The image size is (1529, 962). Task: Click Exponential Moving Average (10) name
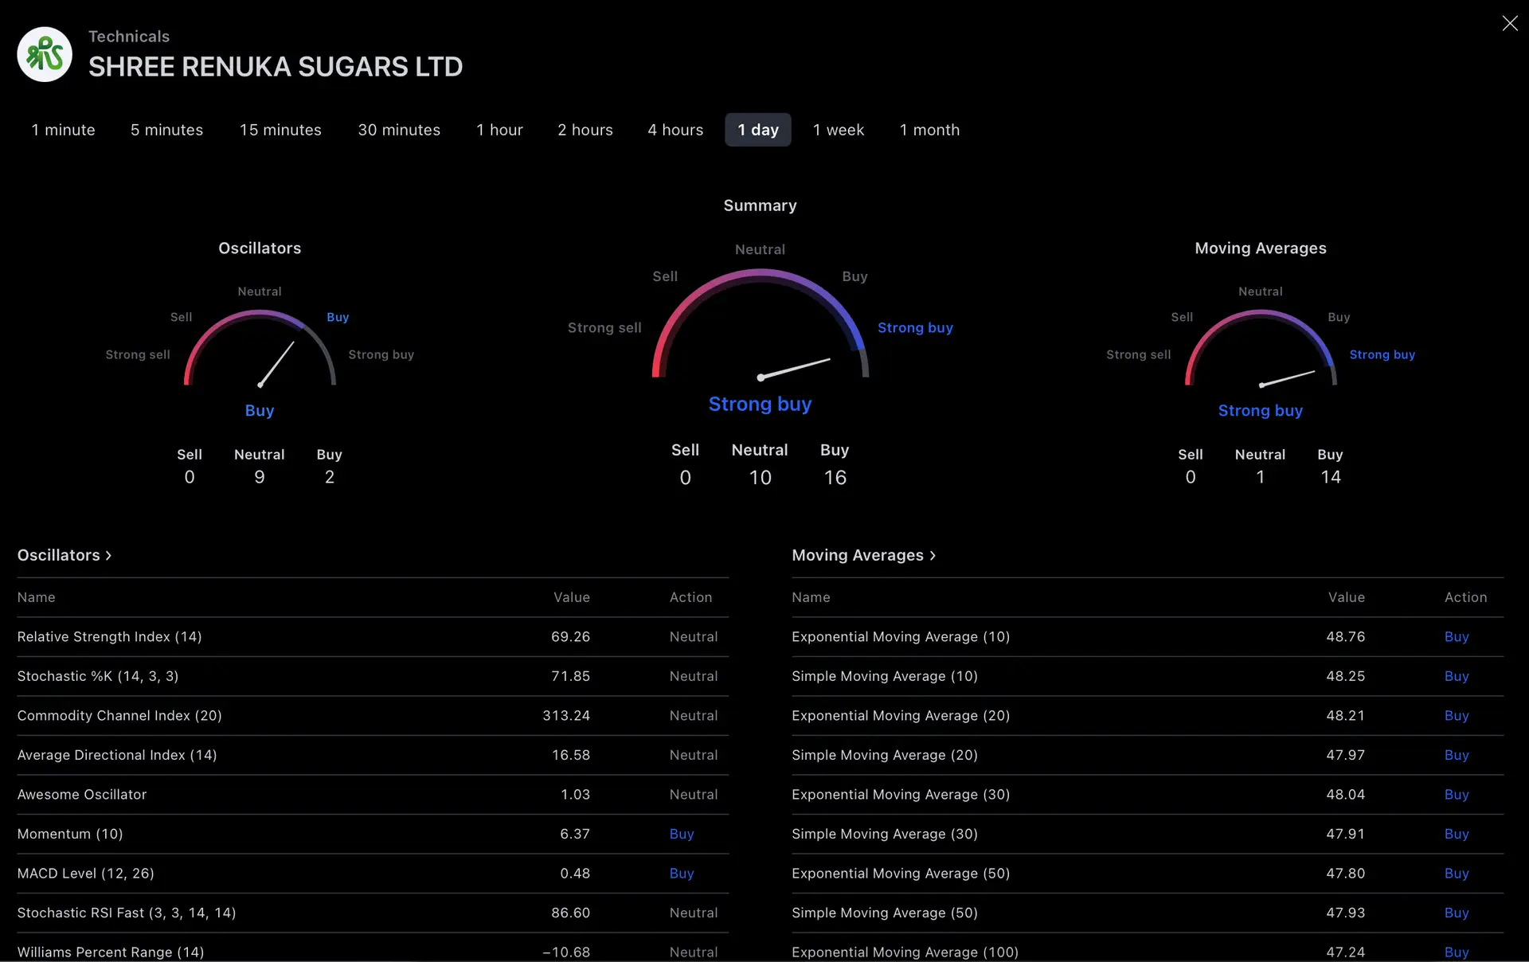[901, 637]
